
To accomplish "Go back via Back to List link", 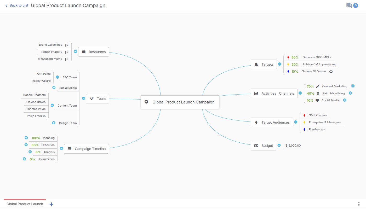I will point(17,5).
